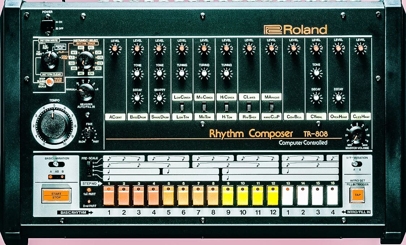The height and width of the screenshot is (245, 406).
Task: Select yellow step button number 11
Action: pos(258,195)
